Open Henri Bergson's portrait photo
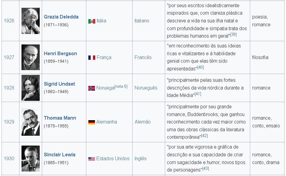This screenshot has width=286, height=176. 30,57
